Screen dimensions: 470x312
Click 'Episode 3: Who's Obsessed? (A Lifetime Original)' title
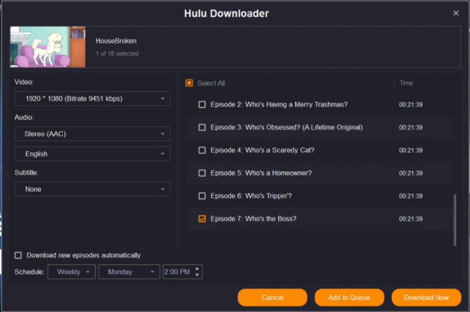[286, 128]
